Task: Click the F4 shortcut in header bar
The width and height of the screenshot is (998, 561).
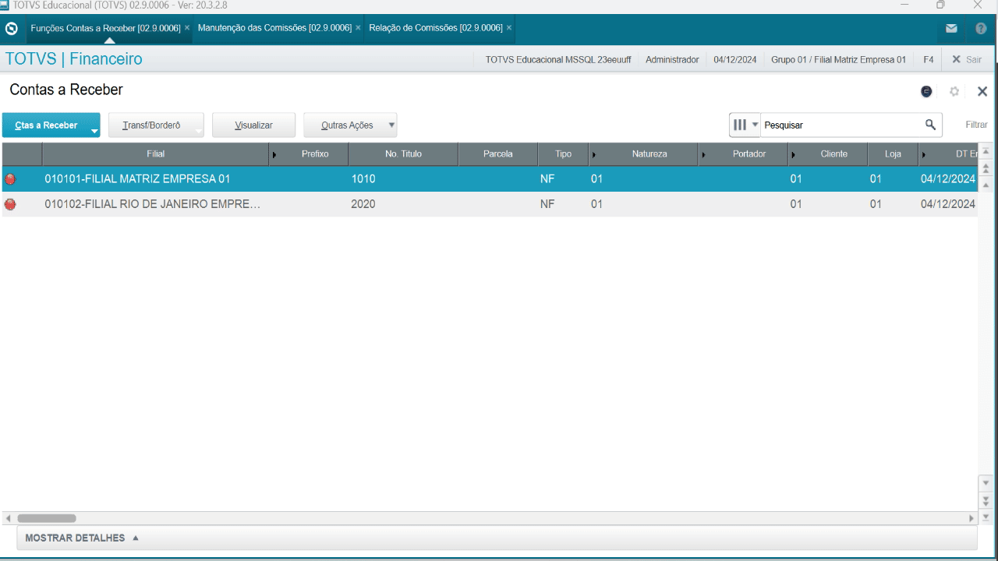Action: pos(928,59)
